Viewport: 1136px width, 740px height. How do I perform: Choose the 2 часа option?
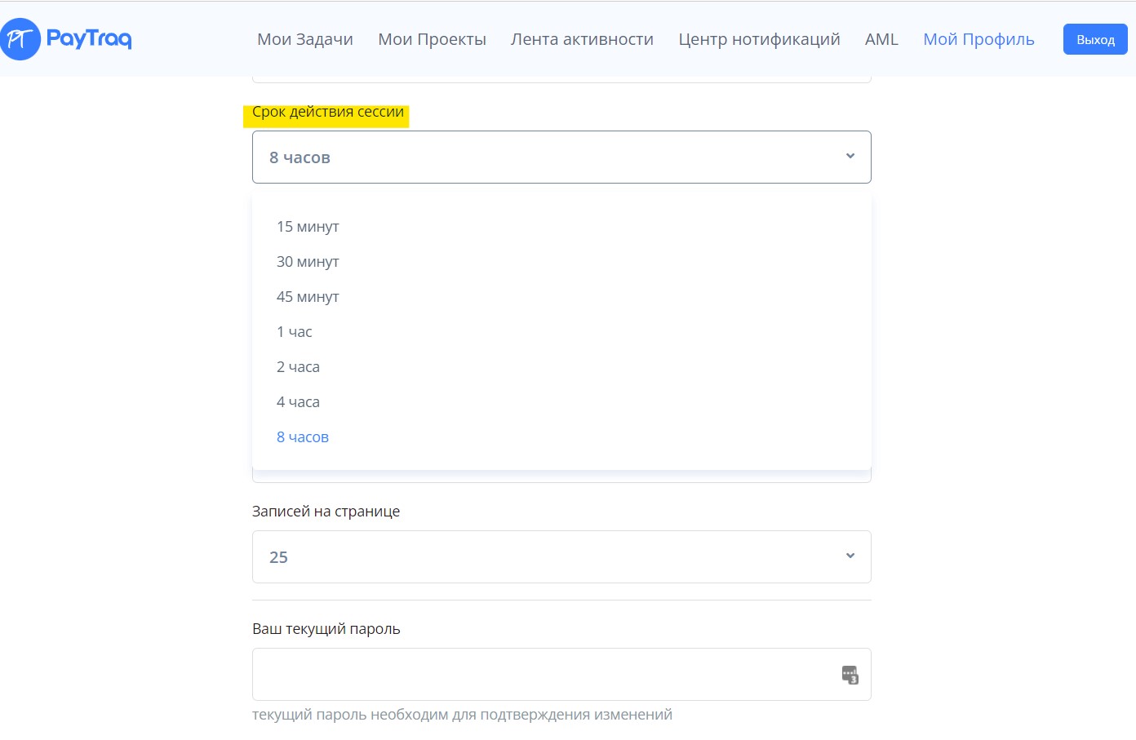pos(298,367)
